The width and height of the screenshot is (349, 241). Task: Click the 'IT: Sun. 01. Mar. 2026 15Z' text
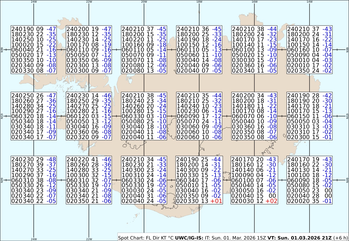point(236,238)
